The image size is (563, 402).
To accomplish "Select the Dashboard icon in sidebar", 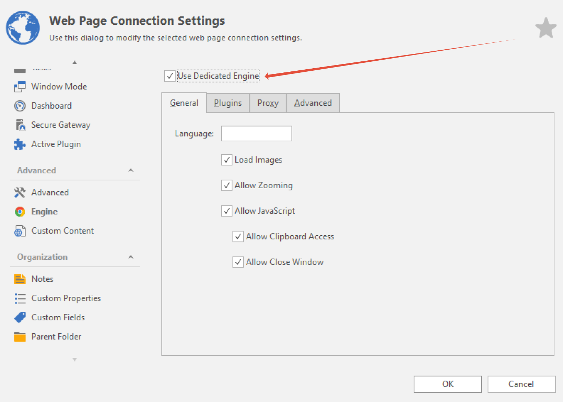I will click(20, 106).
